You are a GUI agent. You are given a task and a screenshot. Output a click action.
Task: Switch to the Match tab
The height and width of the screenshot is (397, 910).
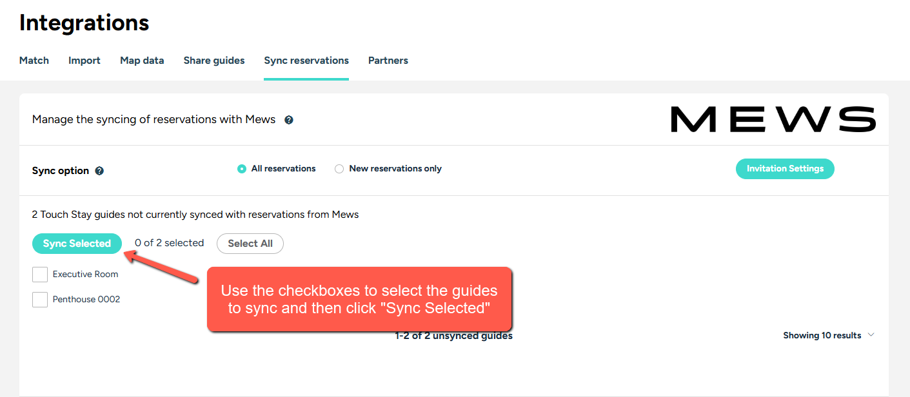(34, 61)
